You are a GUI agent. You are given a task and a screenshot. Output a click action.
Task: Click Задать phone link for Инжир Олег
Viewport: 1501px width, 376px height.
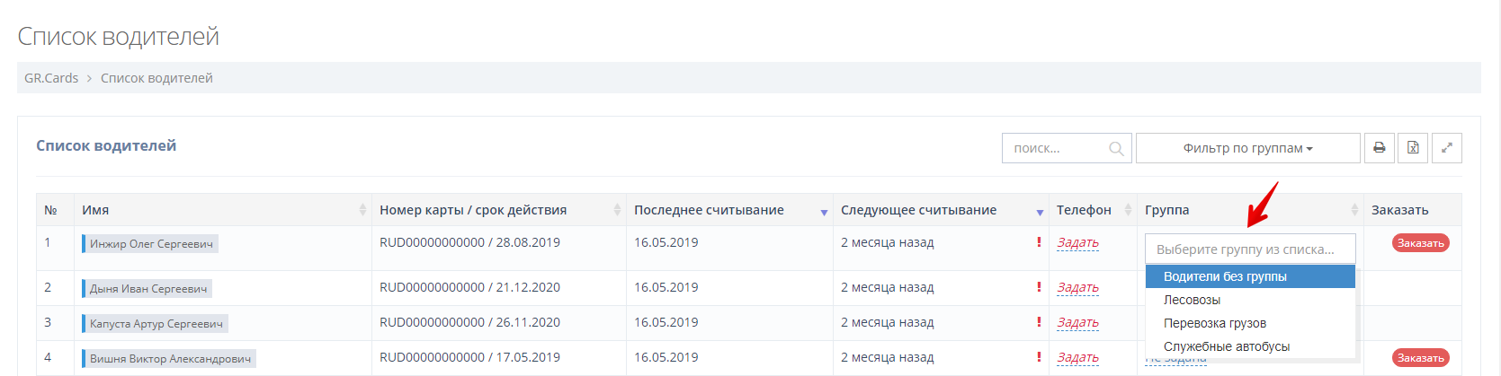1077,243
